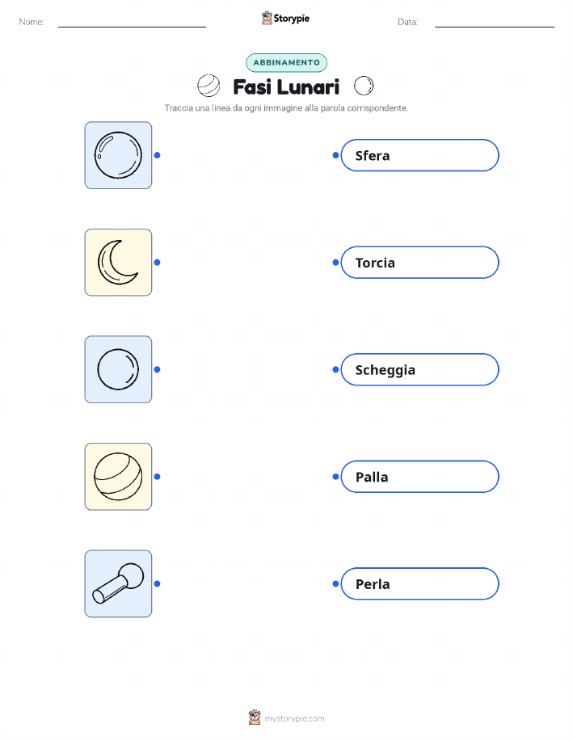
Task: Click the flashlight picture tile
Action: point(118,583)
